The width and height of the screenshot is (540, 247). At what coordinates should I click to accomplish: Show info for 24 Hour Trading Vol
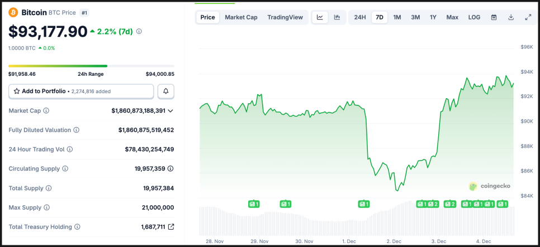tap(70, 149)
